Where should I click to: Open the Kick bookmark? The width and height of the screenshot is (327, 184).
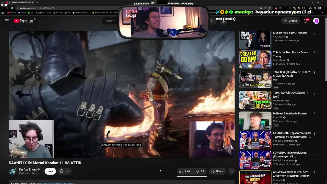(30, 13)
